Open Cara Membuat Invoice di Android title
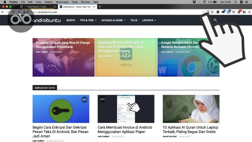The width and height of the screenshot is (252, 142). (x=125, y=129)
